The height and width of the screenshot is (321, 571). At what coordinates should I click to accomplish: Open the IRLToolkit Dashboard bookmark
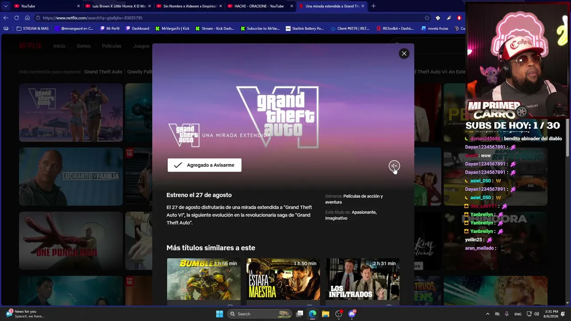tap(395, 29)
